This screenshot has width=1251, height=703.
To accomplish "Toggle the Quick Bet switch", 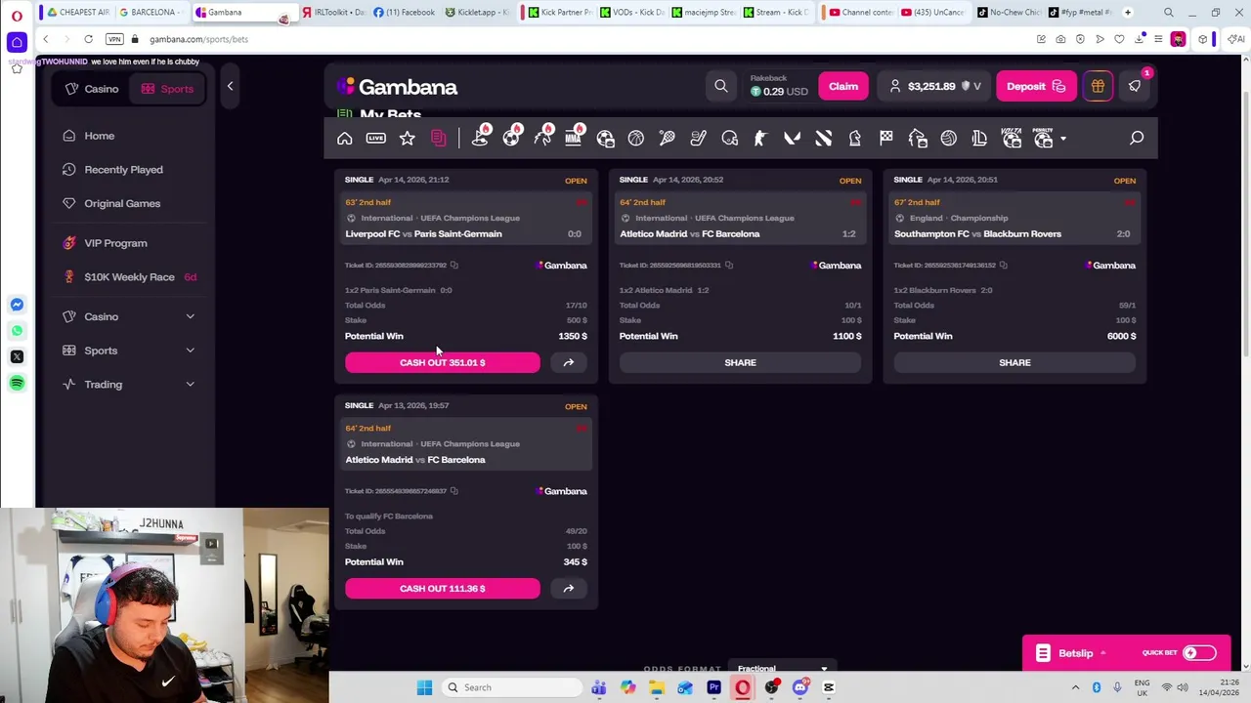I will 1199,653.
